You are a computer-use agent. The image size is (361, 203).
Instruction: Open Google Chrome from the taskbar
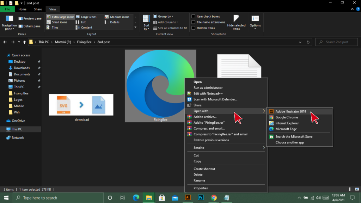point(214,197)
